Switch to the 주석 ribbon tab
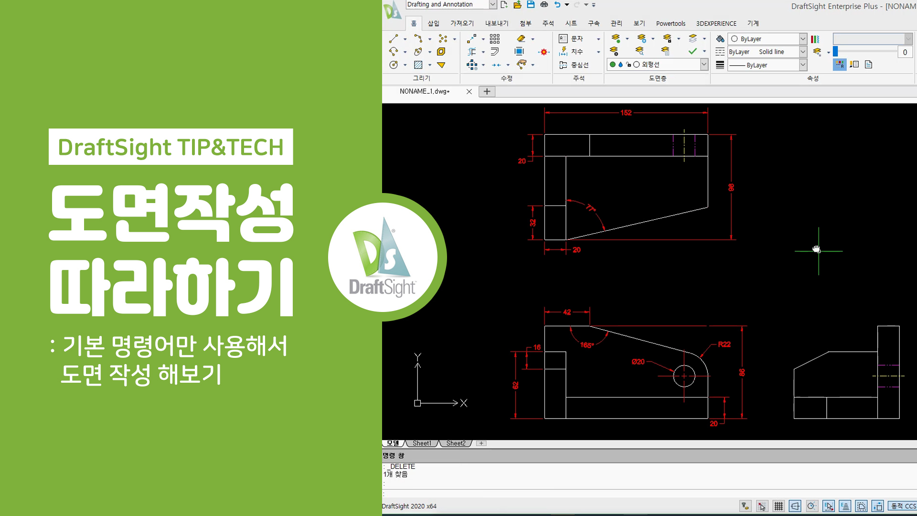 548,23
